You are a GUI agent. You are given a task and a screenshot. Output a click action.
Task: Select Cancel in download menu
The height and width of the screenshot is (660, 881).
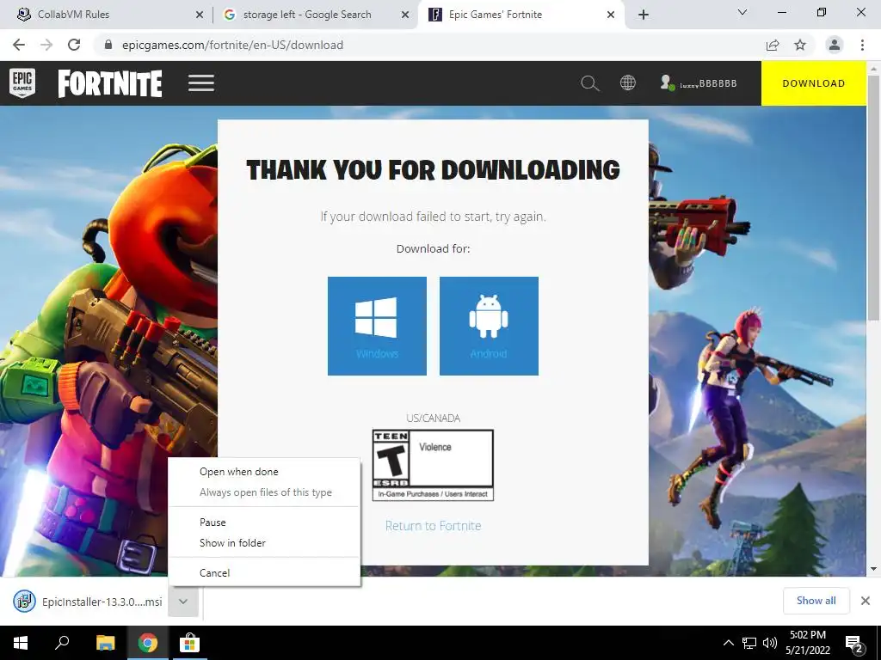264,572
